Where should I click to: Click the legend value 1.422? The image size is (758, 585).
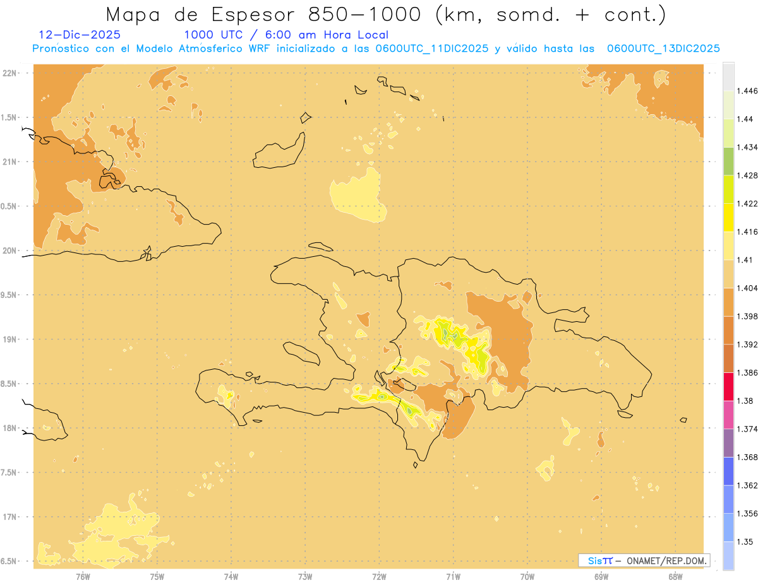(748, 203)
